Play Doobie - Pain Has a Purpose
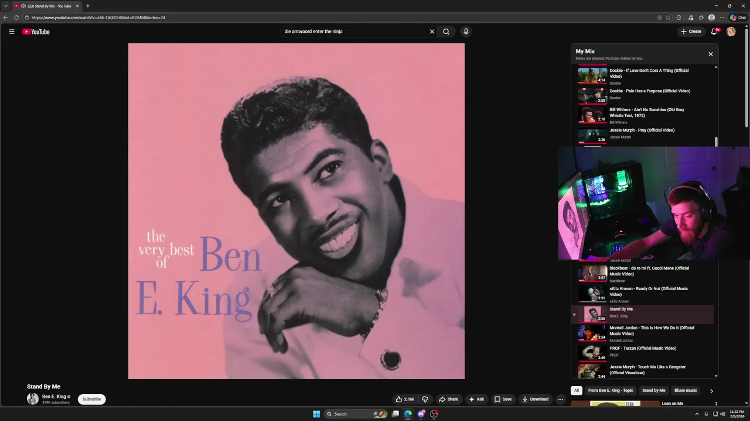Screen dimensions: 750x421 [x=642, y=95]
